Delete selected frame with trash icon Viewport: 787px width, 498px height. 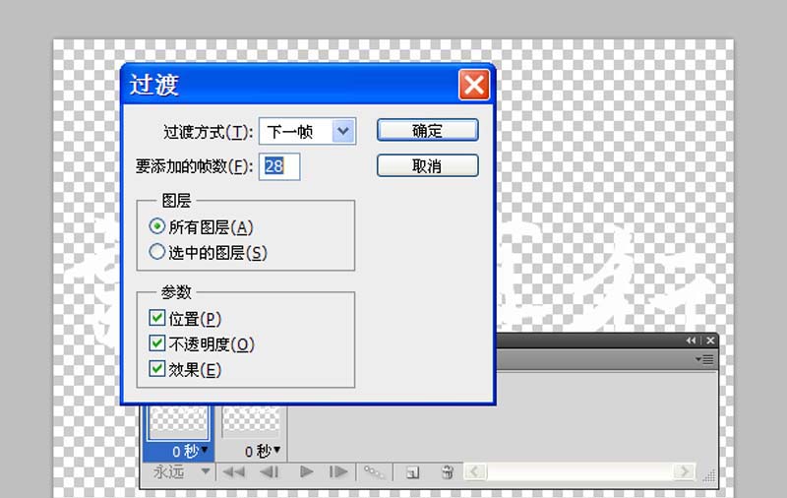(x=447, y=471)
